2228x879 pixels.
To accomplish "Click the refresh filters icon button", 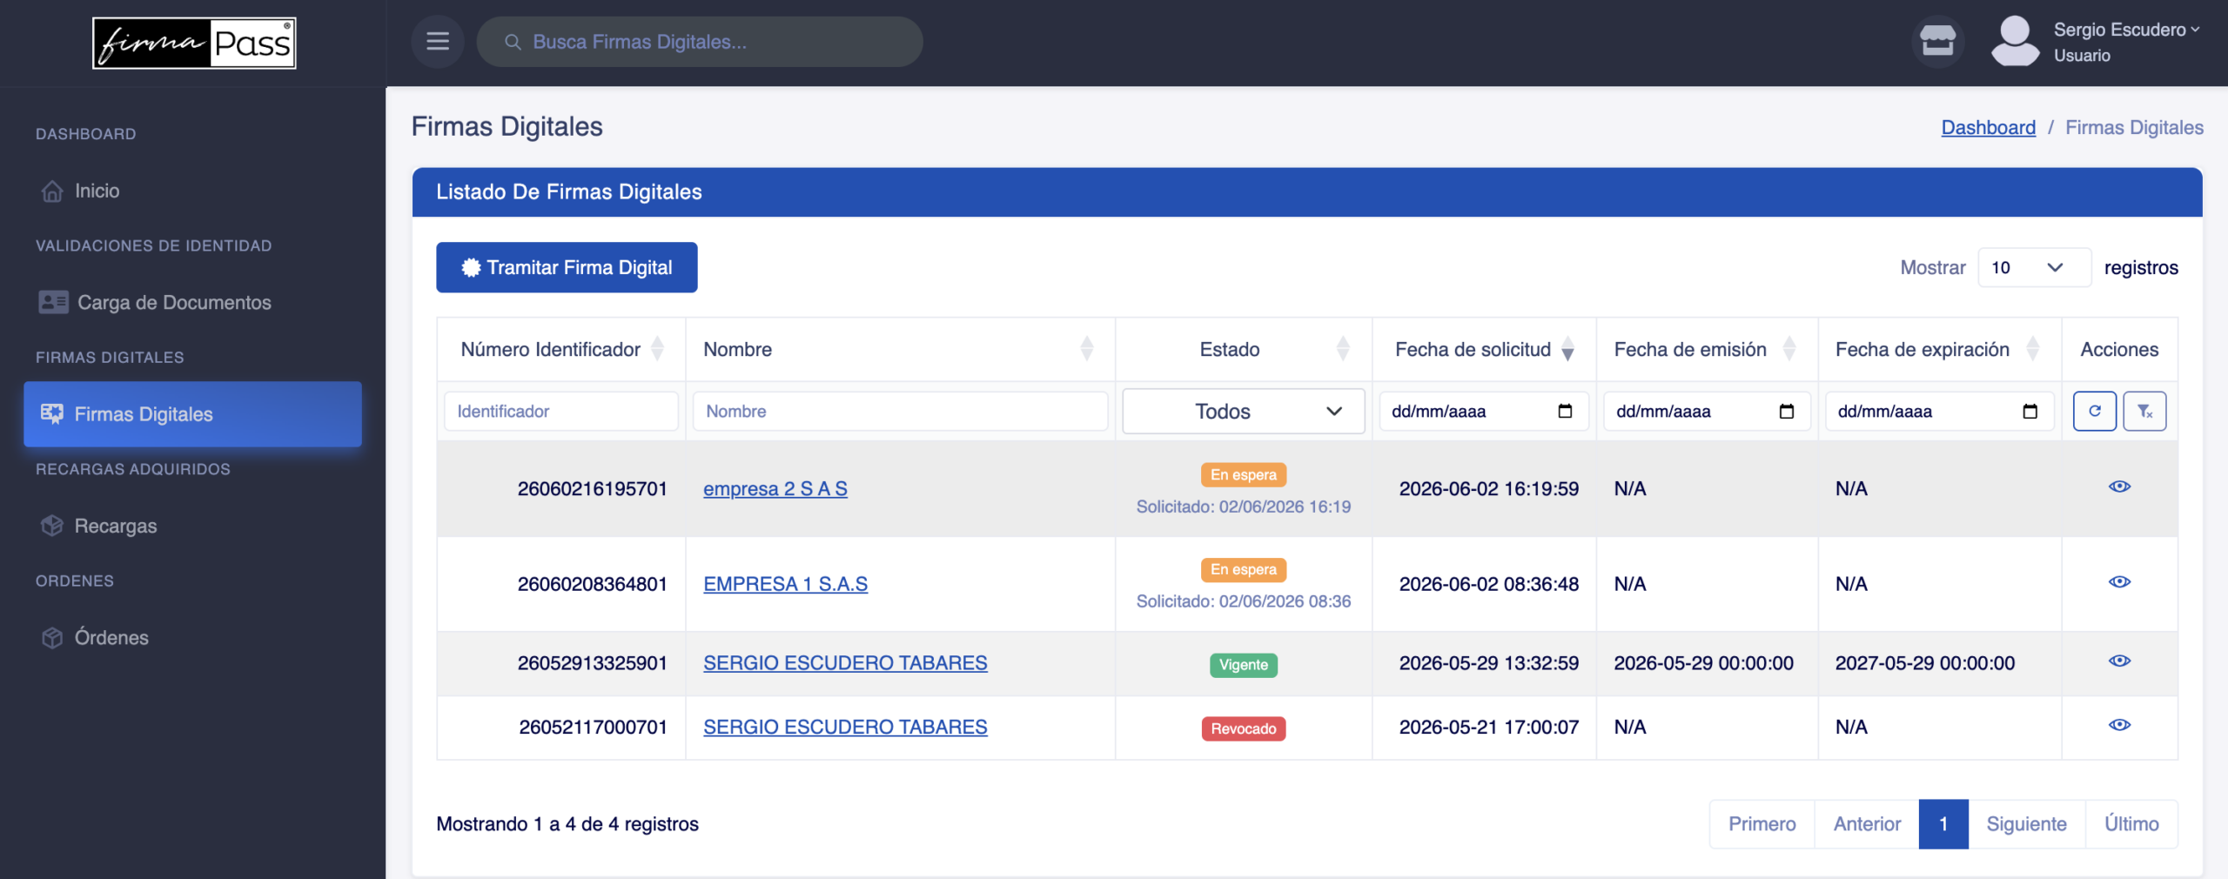I will [x=2095, y=411].
